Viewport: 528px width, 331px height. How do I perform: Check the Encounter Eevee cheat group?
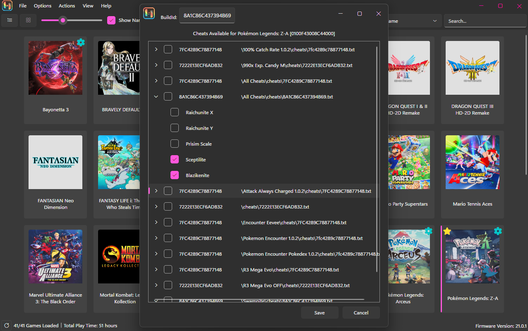168,223
